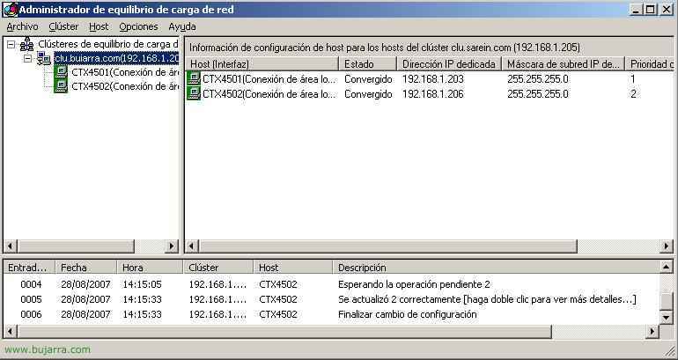The width and height of the screenshot is (678, 360).
Task: Click priority value 2 for CTX4502
Action: [x=633, y=94]
